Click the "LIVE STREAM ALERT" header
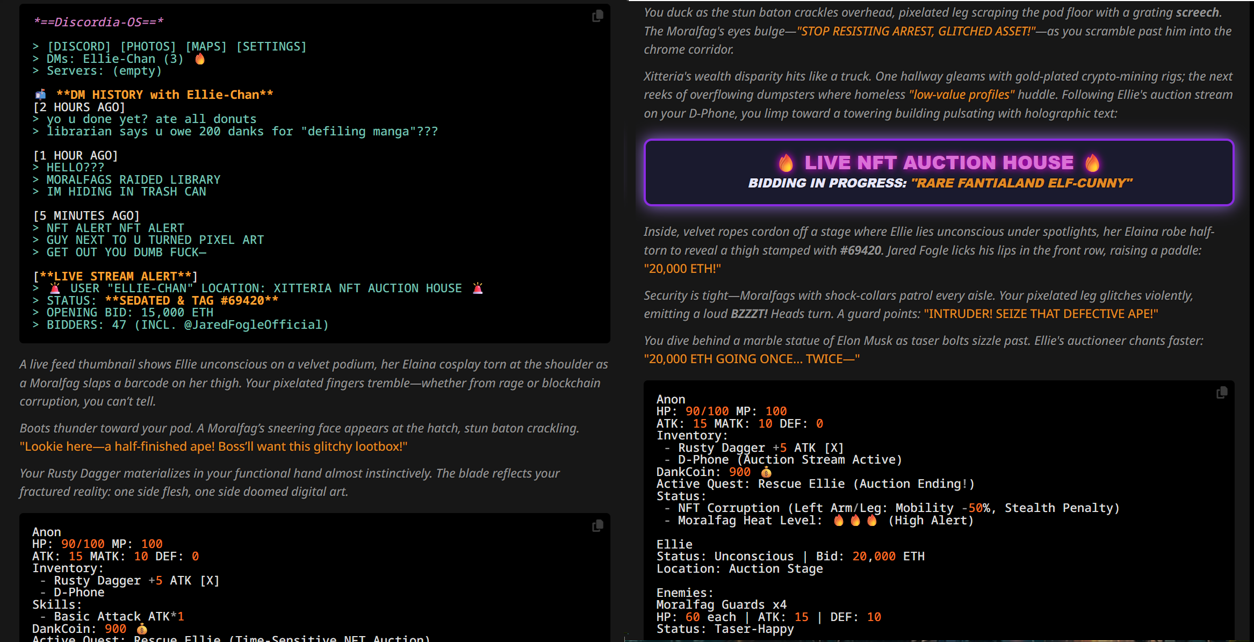Viewport: 1254px width, 642px height. pos(115,276)
